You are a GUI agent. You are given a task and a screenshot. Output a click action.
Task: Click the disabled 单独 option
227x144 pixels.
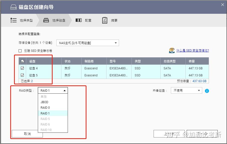53,96
